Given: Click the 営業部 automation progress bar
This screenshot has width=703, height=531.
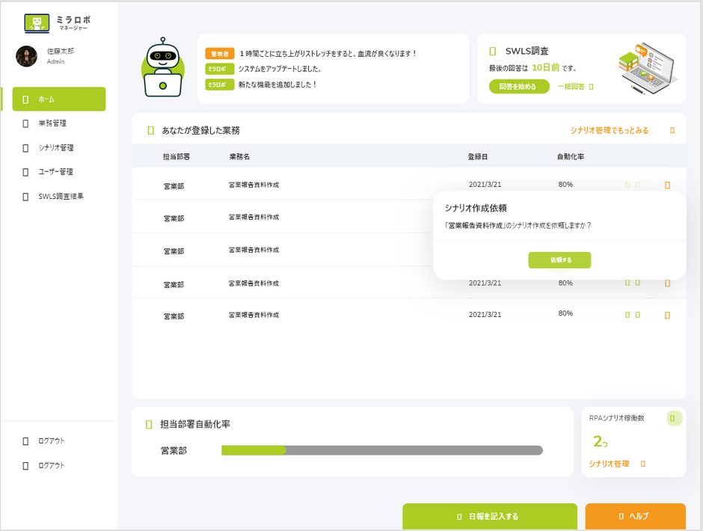Looking at the screenshot, I should pyautogui.click(x=382, y=450).
